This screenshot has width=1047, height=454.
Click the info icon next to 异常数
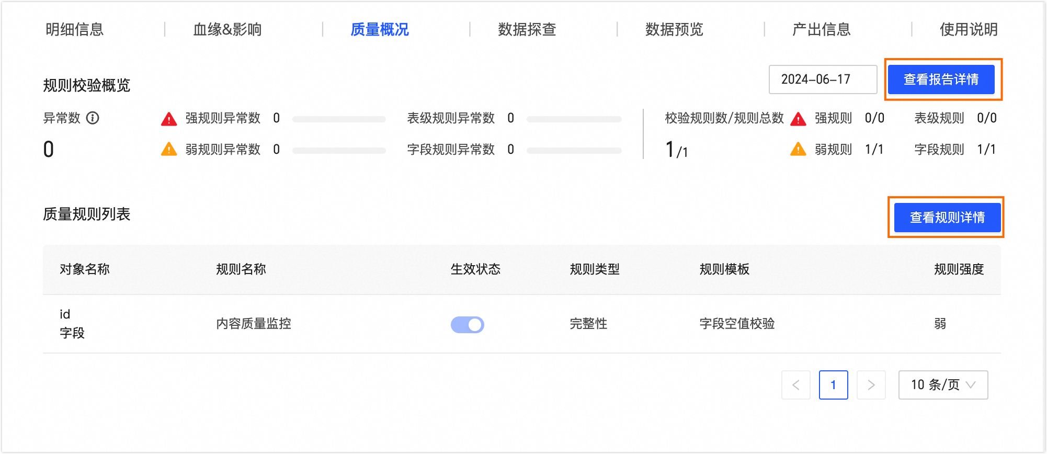coord(93,118)
